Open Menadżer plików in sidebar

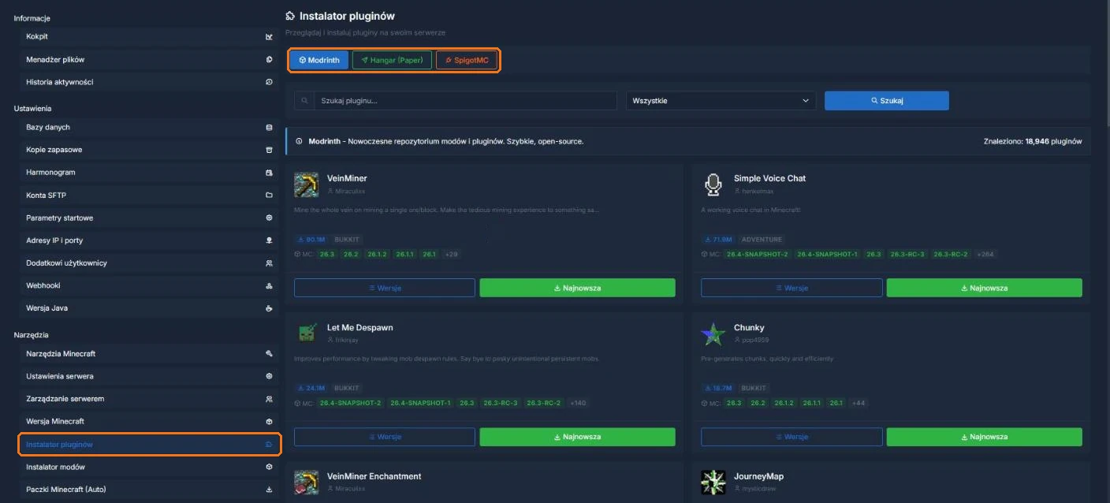click(x=149, y=59)
